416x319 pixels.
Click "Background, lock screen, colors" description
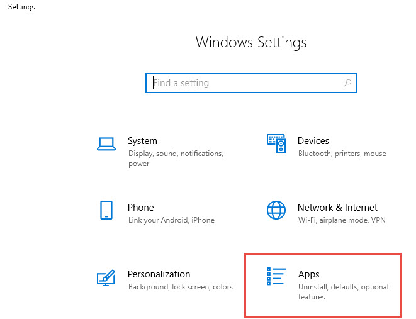pyautogui.click(x=180, y=287)
